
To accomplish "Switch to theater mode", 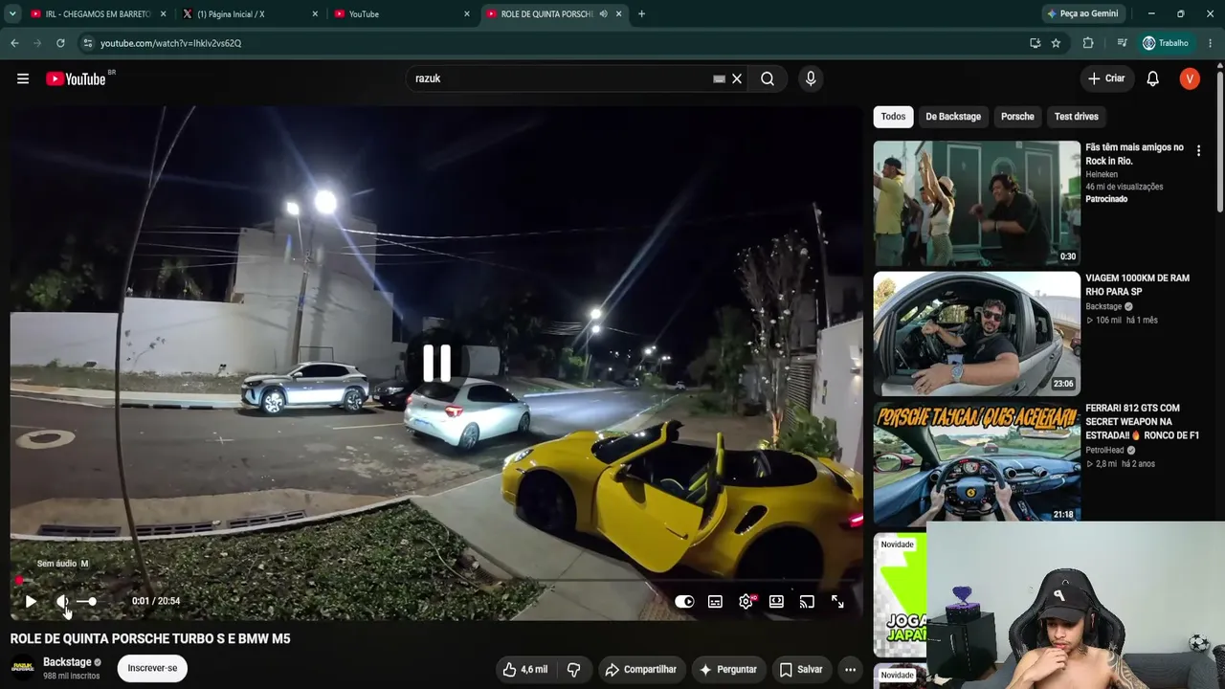I will tap(776, 601).
